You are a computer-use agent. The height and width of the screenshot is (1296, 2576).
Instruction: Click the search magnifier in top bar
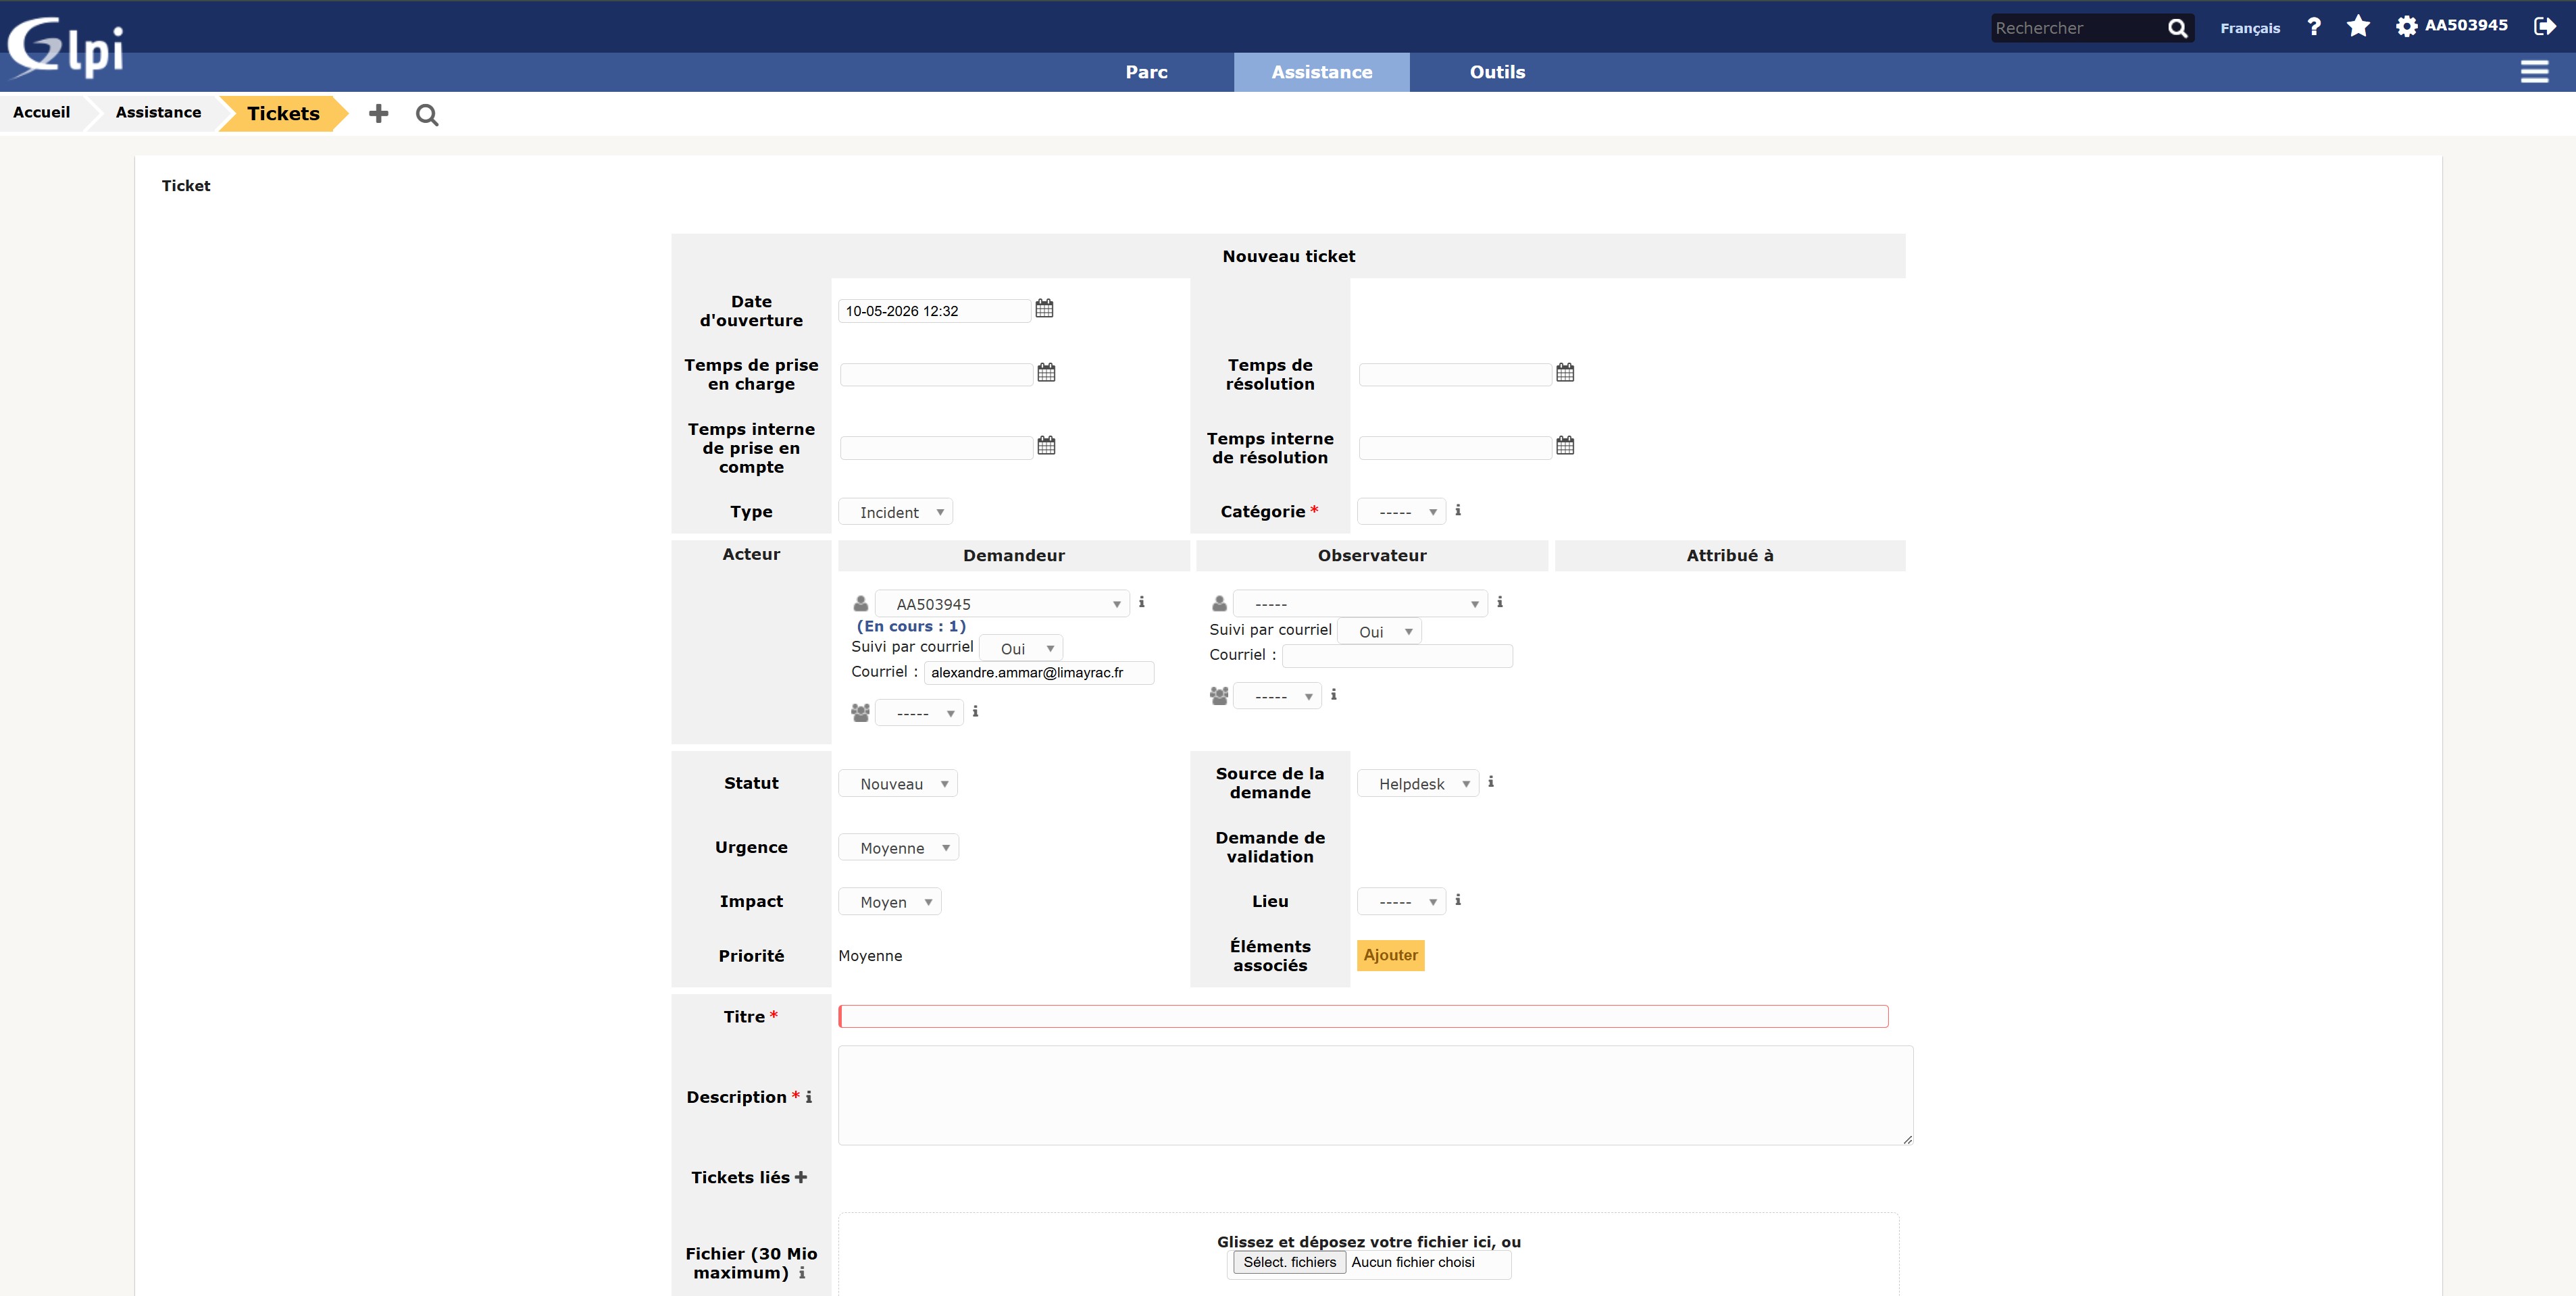[x=2177, y=28]
